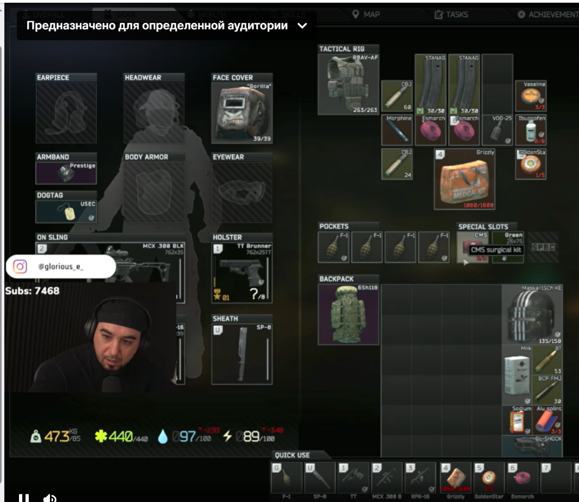Use quick slot 2 MCX .300 B
The width and height of the screenshot is (579, 502).
tap(386, 478)
